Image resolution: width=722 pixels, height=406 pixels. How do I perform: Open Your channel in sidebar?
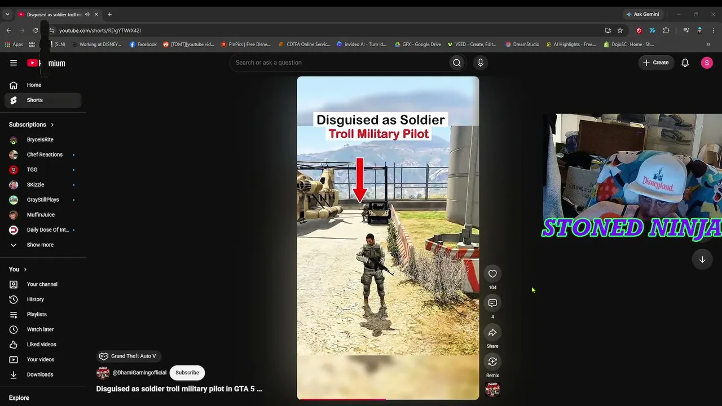[x=43, y=284]
